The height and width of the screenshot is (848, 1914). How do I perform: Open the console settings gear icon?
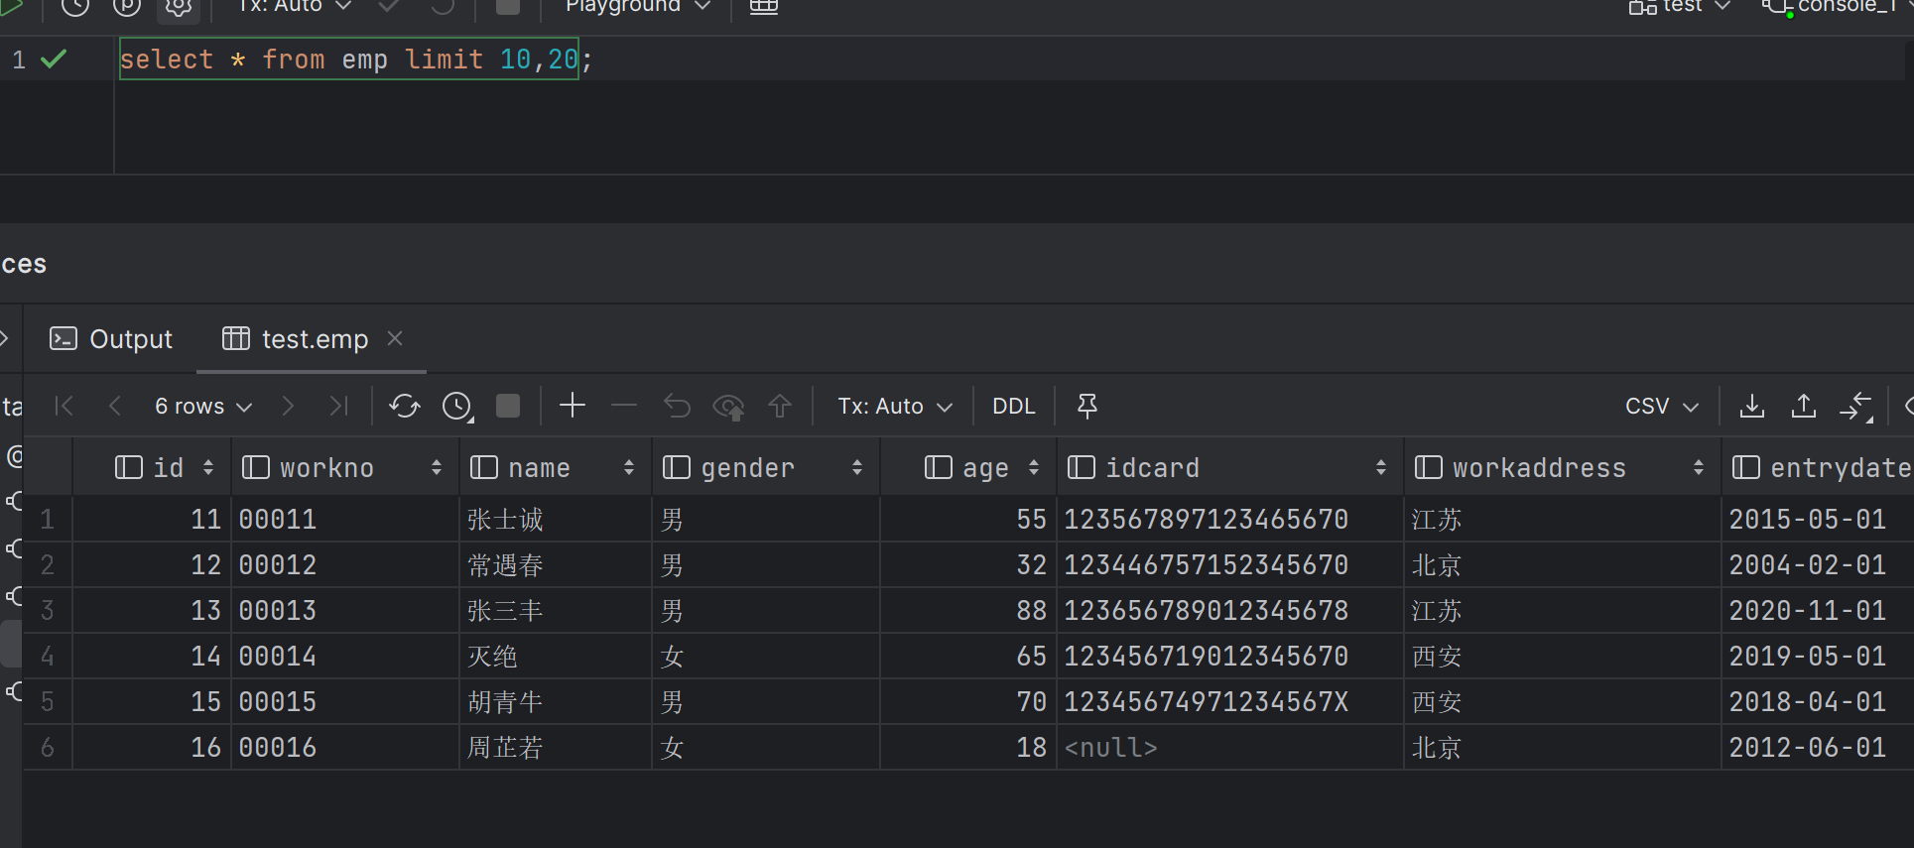(x=179, y=7)
